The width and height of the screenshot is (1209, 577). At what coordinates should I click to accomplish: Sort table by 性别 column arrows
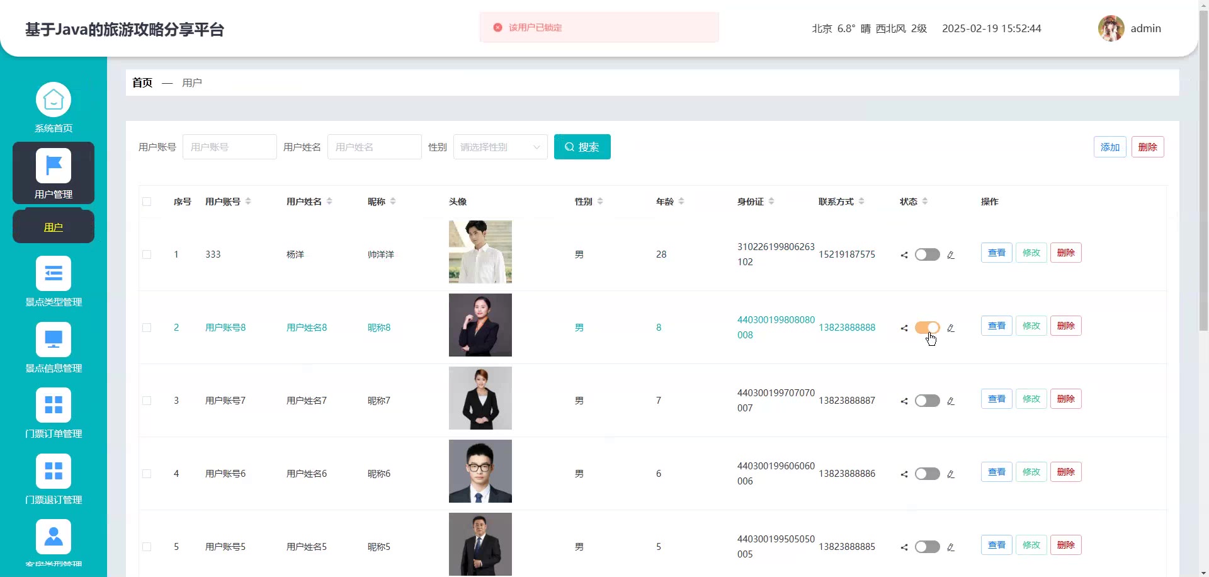click(x=600, y=202)
